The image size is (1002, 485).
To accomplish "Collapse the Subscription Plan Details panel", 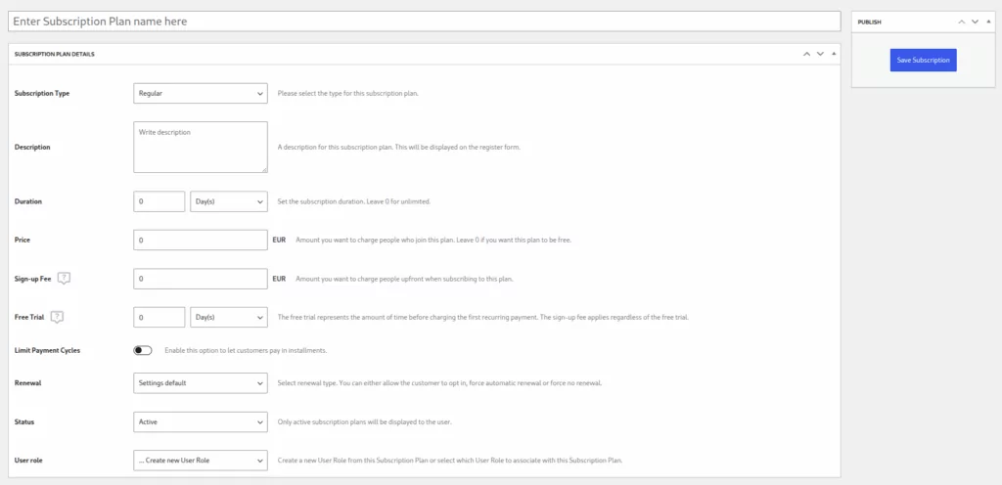I will 834,54.
